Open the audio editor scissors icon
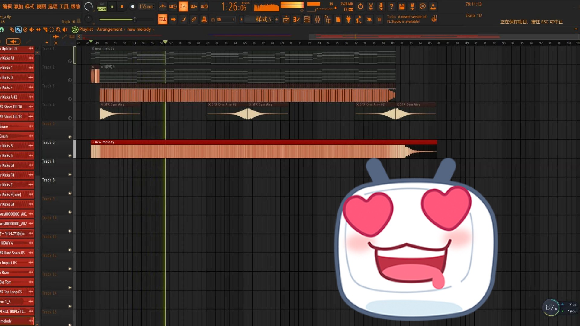The height and width of the screenshot is (326, 580). (x=371, y=6)
